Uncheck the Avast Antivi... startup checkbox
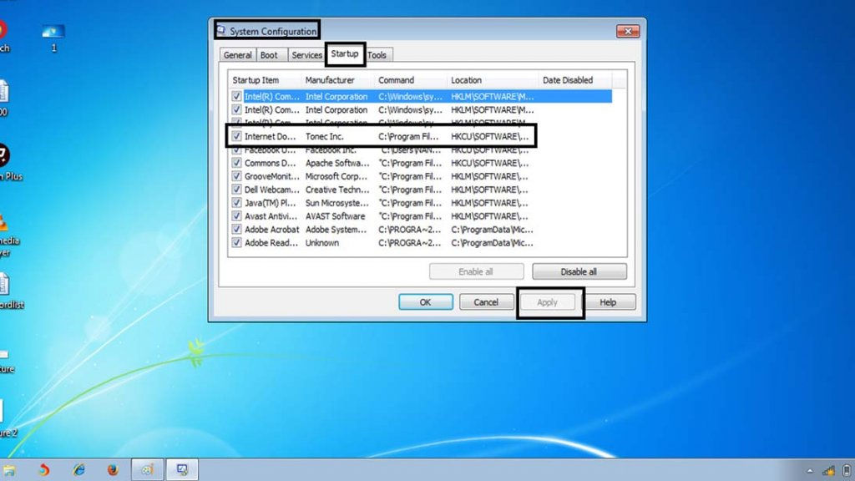Viewport: 855px width, 481px height. click(x=236, y=216)
